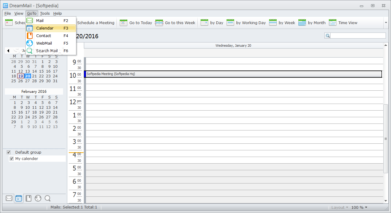This screenshot has height=213, width=391.
Task: Click the Time View button label
Action: pos(348,23)
